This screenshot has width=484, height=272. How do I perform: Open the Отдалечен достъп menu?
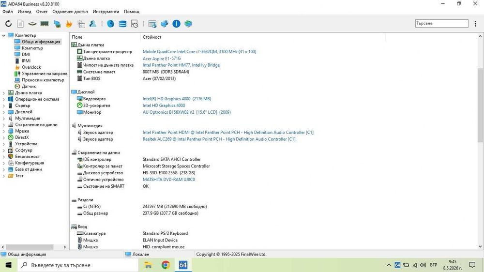[x=70, y=12]
